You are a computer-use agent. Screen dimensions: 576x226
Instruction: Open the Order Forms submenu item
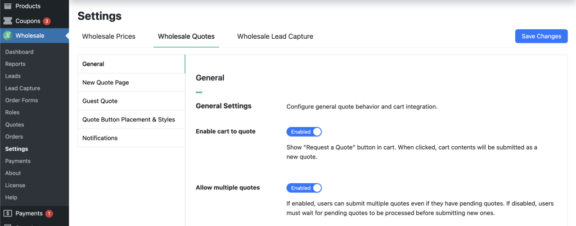click(x=21, y=101)
